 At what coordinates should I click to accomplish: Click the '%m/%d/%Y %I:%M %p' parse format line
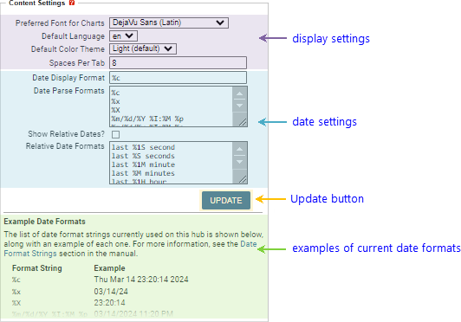tap(147, 119)
